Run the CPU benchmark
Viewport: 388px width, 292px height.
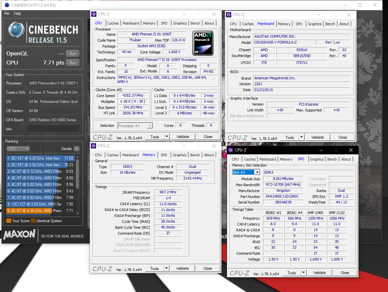click(x=73, y=63)
